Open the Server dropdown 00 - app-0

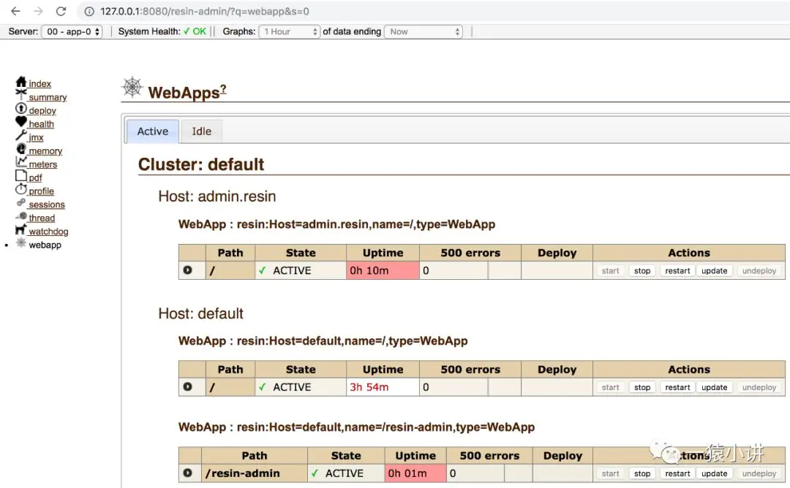click(x=72, y=31)
